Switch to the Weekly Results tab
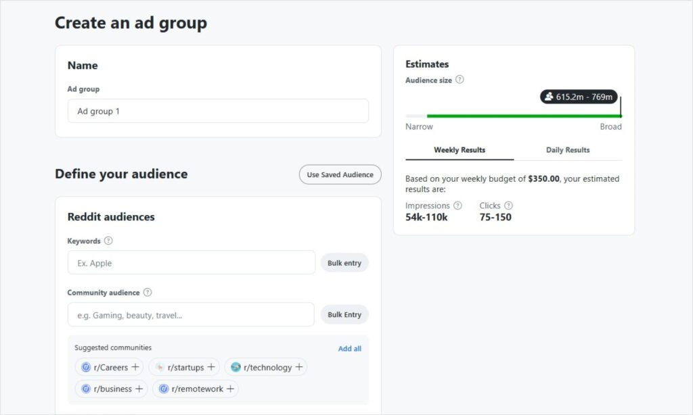693x415 pixels. click(460, 150)
